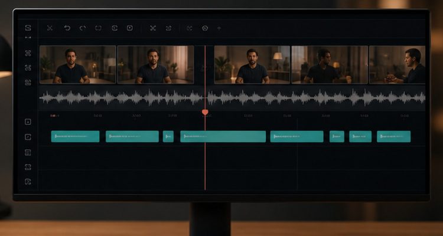Click the audio waveform segment after the playhead
The image size is (443, 236).
click(317, 98)
